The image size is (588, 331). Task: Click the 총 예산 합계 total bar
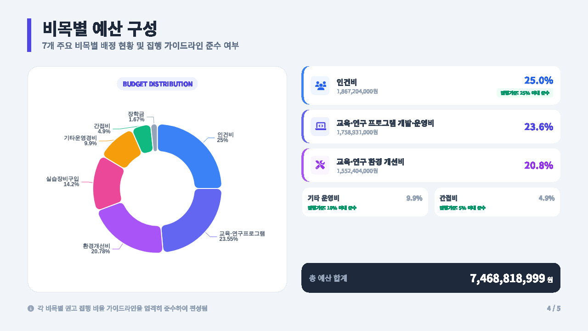tap(431, 278)
